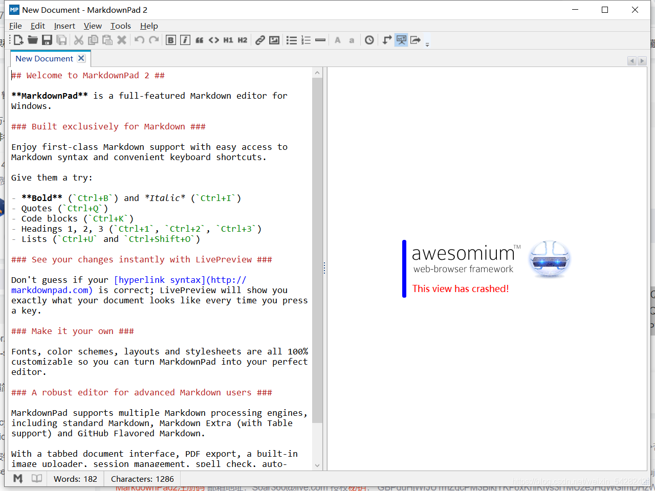The image size is (655, 491).
Task: Cut selection with the scissors icon
Action: [79, 40]
